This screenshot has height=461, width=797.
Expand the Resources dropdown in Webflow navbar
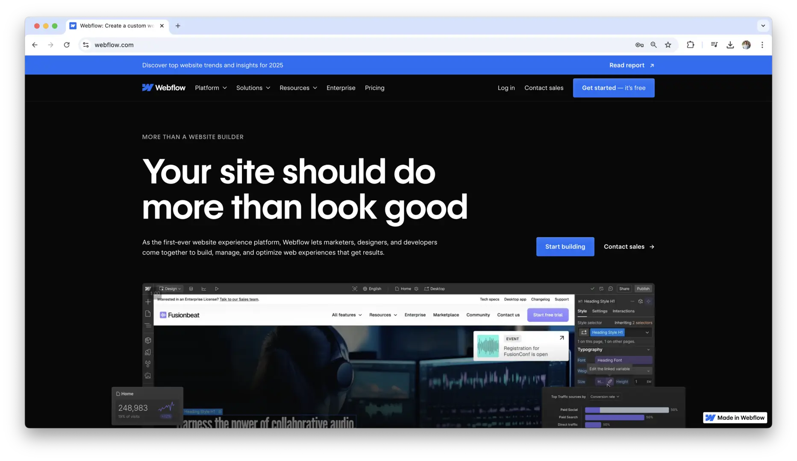tap(298, 88)
